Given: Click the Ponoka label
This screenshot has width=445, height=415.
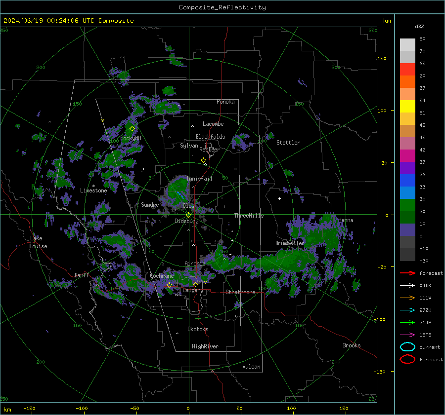Looking at the screenshot, I should (225, 102).
